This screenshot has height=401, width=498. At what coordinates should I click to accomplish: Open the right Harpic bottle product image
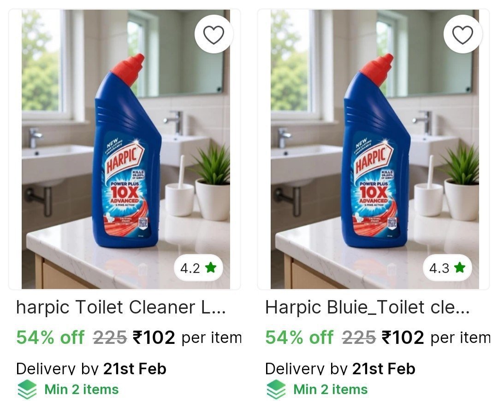pos(375,149)
